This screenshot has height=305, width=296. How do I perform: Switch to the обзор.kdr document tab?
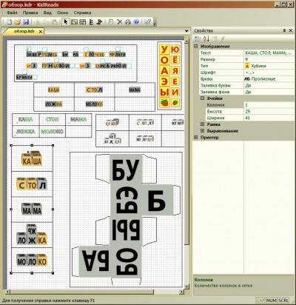24,31
